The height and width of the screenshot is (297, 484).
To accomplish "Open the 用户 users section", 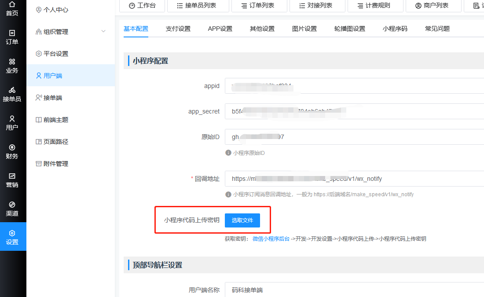I will pyautogui.click(x=12, y=123).
